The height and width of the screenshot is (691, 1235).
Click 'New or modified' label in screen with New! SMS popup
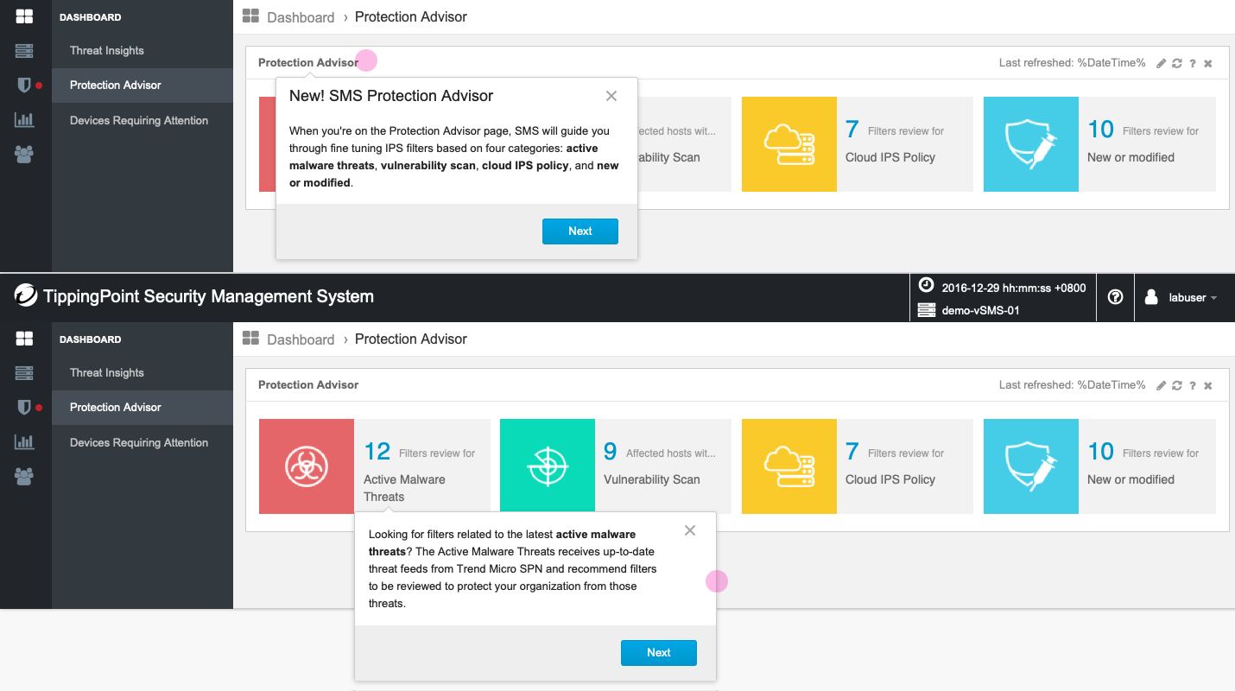(1130, 157)
